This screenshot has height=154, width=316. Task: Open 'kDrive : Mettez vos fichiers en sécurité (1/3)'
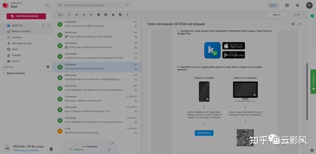tap(97, 109)
